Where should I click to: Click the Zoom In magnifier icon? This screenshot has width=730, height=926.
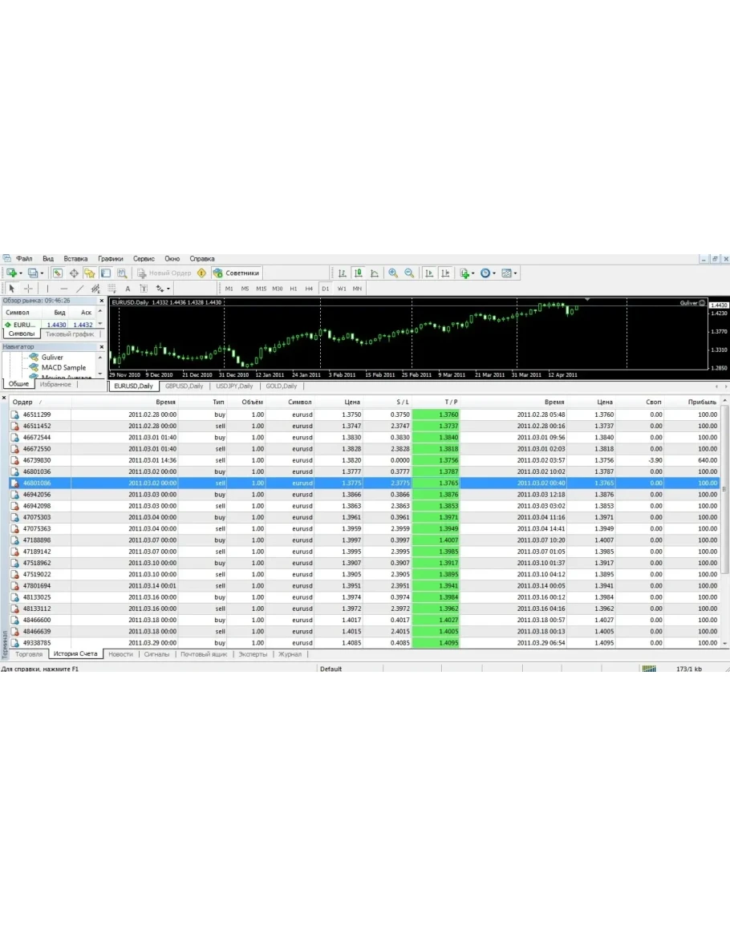[393, 273]
